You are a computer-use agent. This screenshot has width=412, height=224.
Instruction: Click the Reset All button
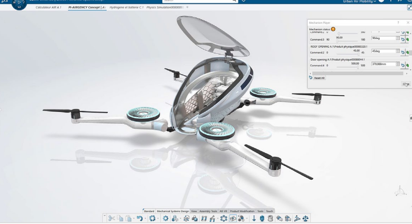tap(319, 78)
